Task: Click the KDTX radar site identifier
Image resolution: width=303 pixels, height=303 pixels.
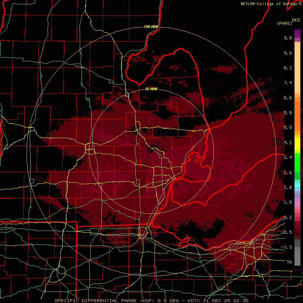Action: (x=194, y=301)
